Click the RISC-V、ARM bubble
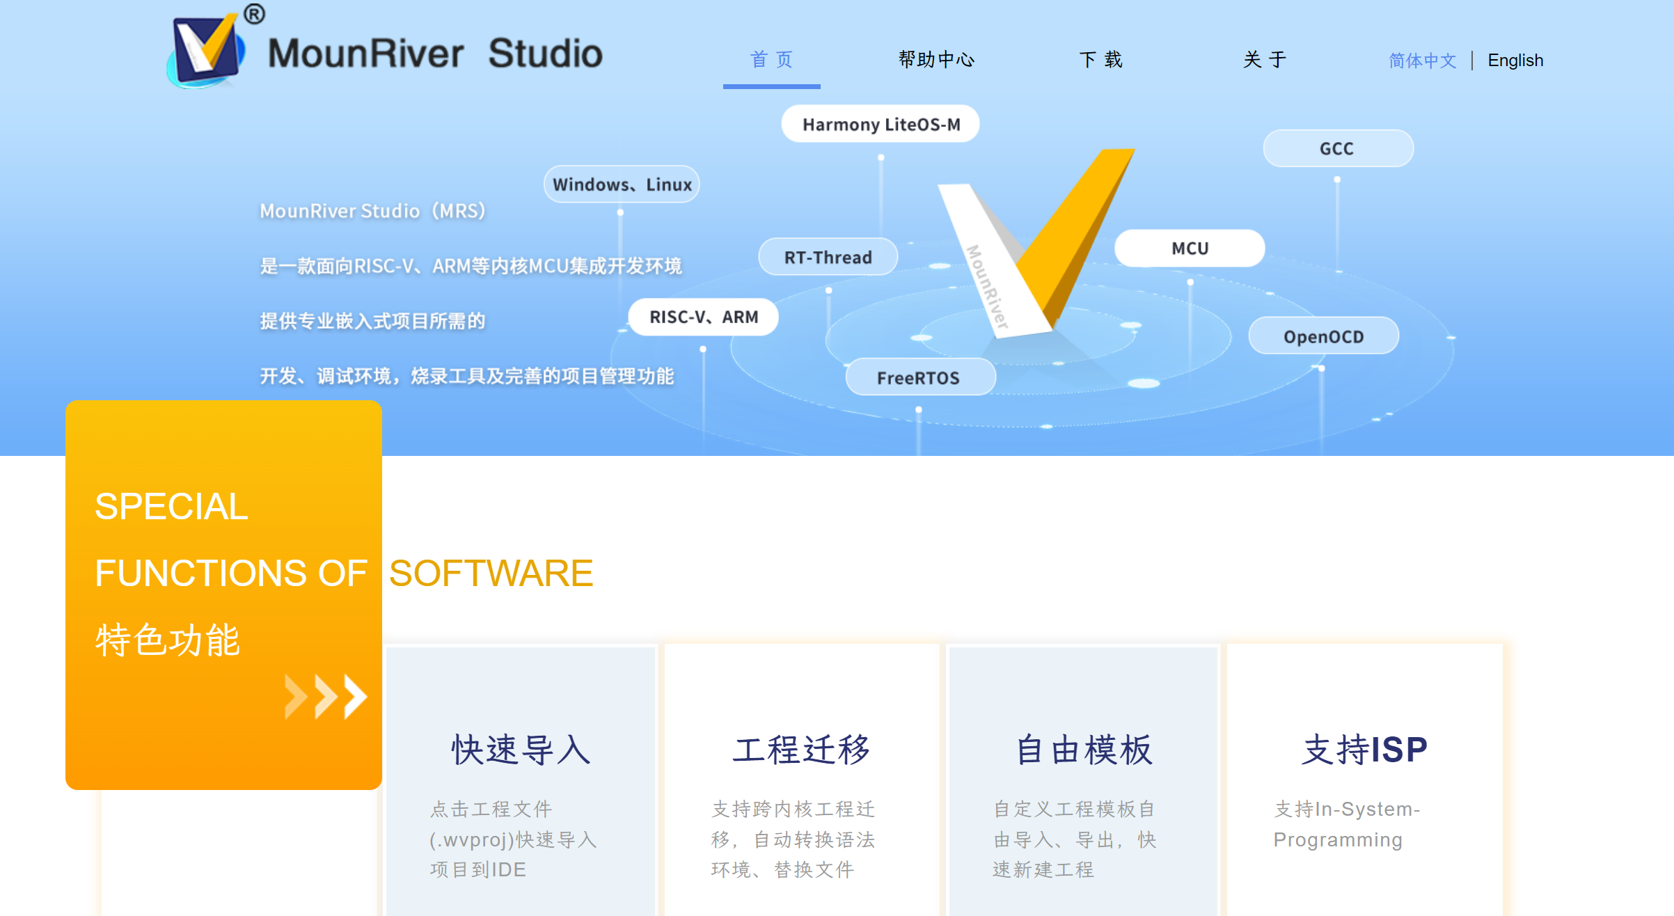 pos(703,317)
